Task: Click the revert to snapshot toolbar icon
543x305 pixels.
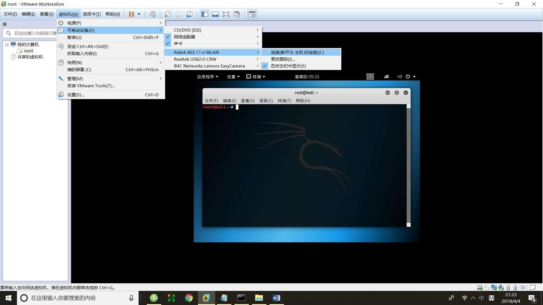Action: pyautogui.click(x=178, y=14)
